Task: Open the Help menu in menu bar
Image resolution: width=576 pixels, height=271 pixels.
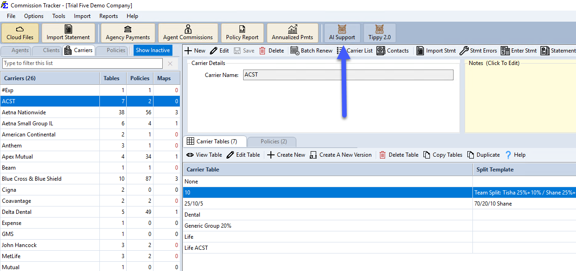Action: tap(132, 16)
